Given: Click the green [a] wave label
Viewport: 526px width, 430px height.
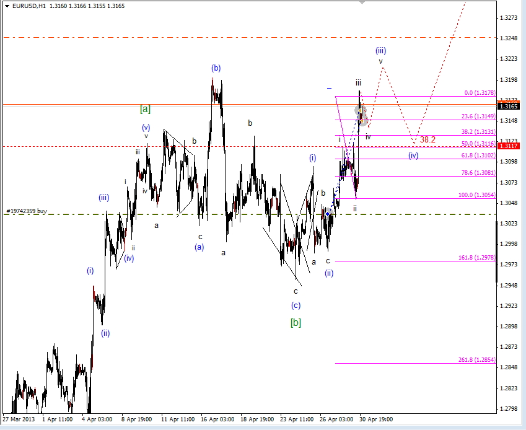Looking at the screenshot, I should tap(145, 109).
